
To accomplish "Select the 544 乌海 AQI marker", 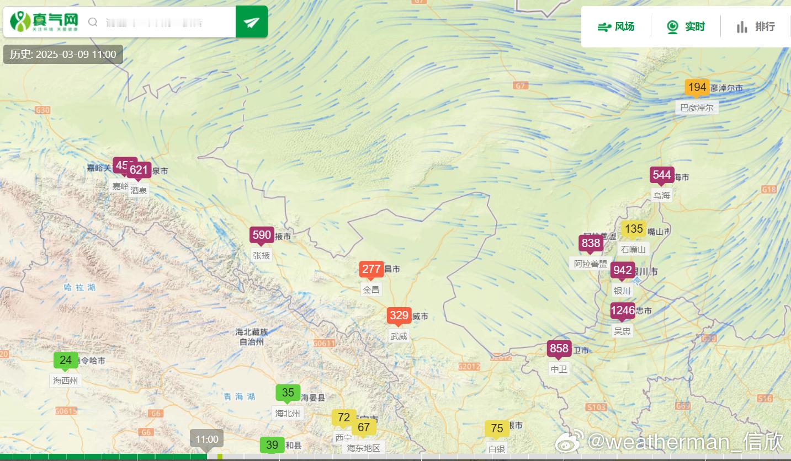I will (x=662, y=176).
